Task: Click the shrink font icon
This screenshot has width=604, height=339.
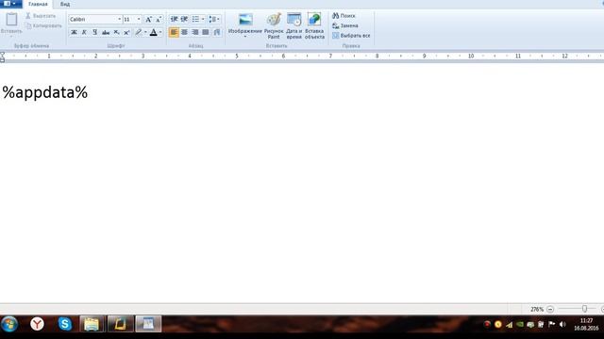Action: point(159,19)
